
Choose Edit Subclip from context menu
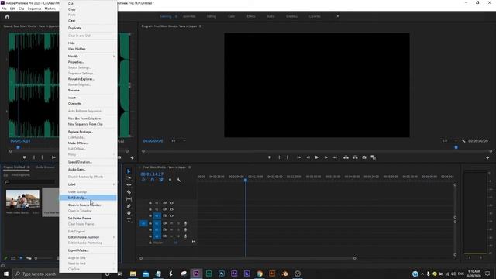tap(88, 198)
